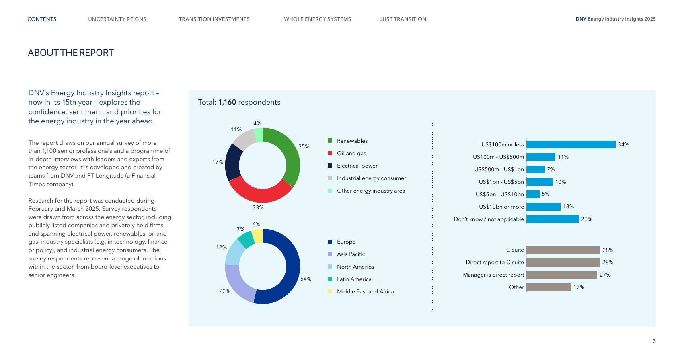
Task: Click the Asia Pacific lavender legend swatch
Action: 330,254
